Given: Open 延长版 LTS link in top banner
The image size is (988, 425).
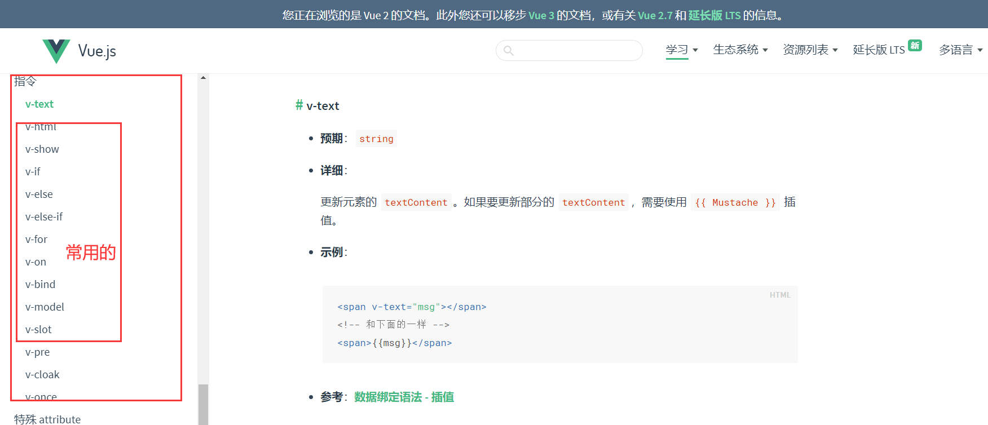Looking at the screenshot, I should click(714, 15).
